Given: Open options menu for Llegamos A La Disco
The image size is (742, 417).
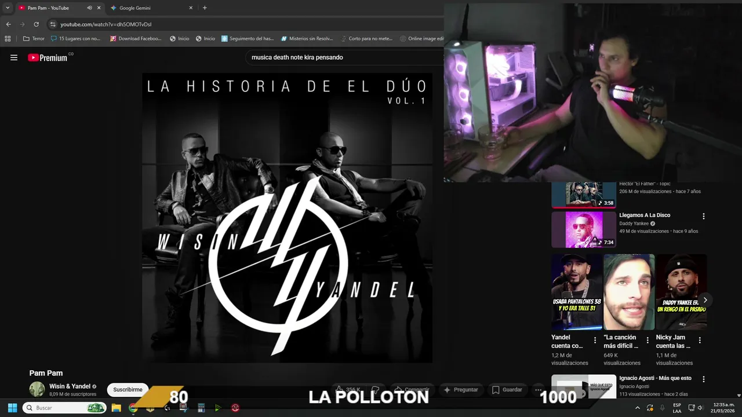Looking at the screenshot, I should tap(704, 216).
